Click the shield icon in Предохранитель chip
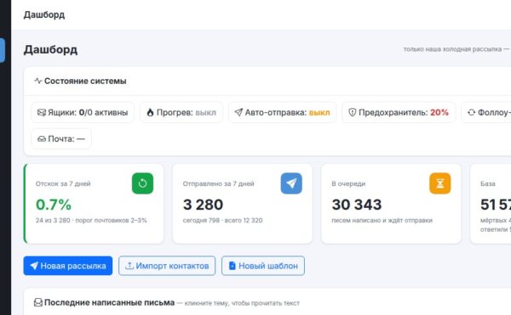511x315 pixels. pos(353,112)
